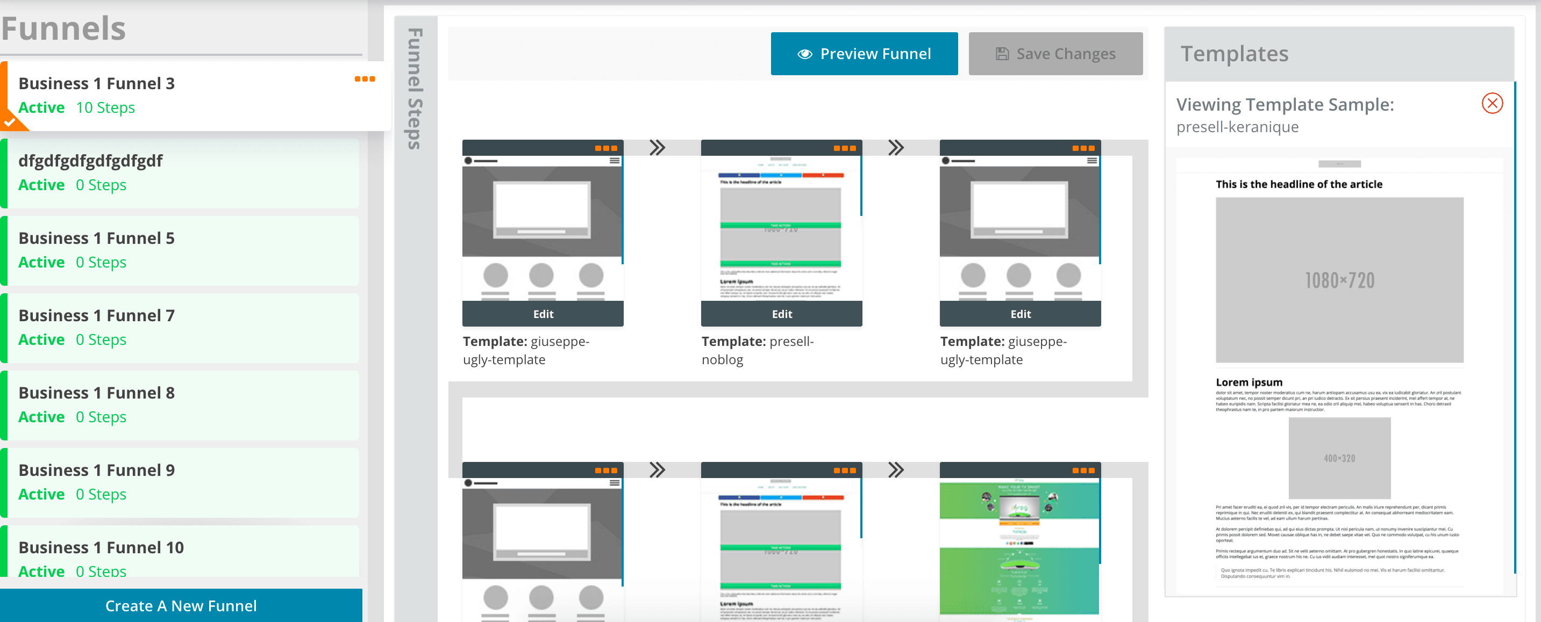Open Business 1 Funnel 3 options menu
Screen dimensions: 1541x622
365,79
